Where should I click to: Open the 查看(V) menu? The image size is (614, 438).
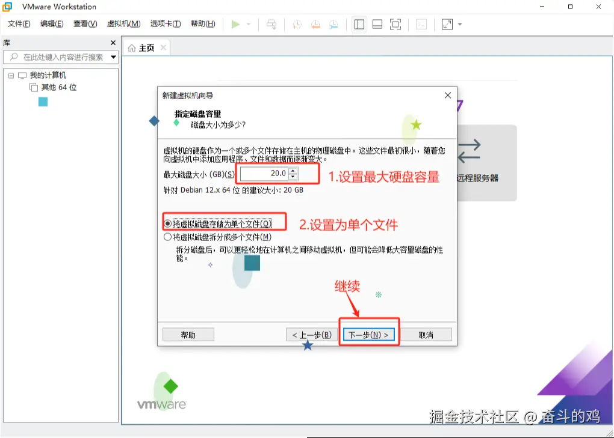point(85,24)
